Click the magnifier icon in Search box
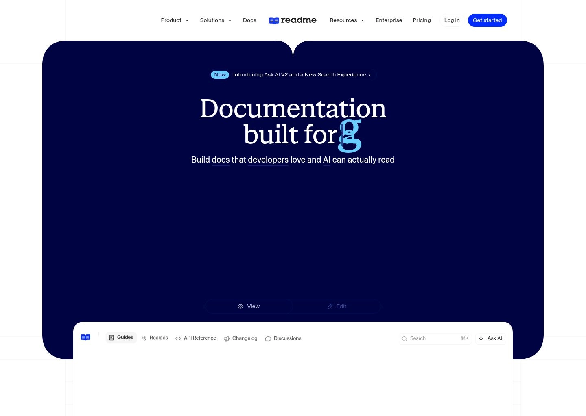Viewport: 586px width, 416px height. 405,338
